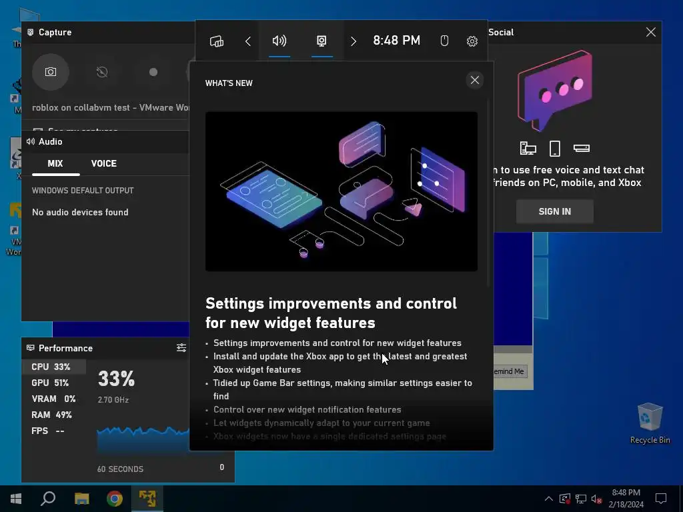The image size is (683, 512).
Task: Toggle mouse click-through icon
Action: [x=444, y=41]
